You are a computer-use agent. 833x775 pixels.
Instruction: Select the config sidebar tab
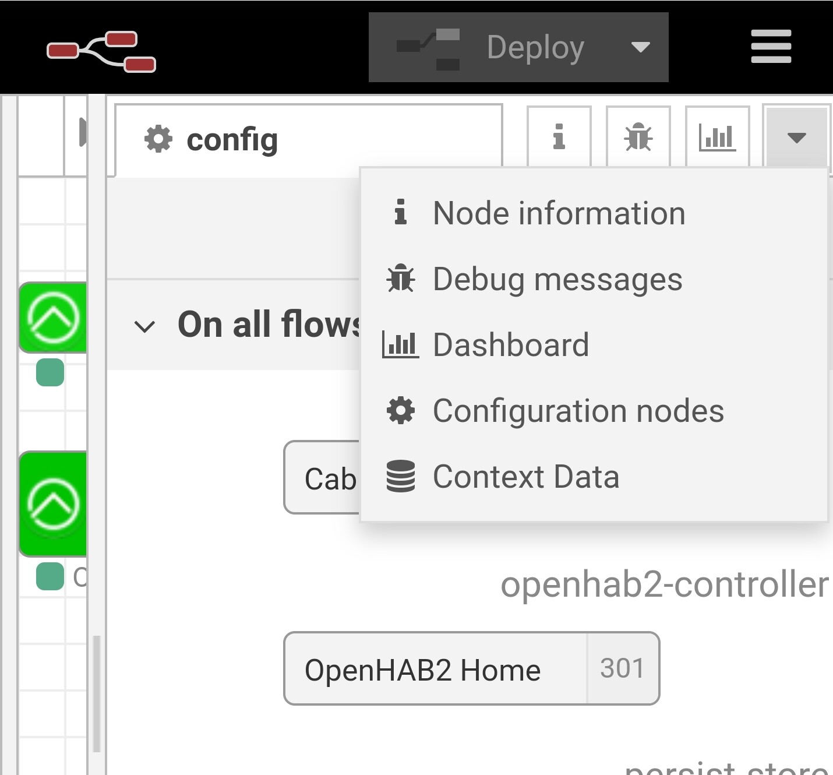coord(309,140)
